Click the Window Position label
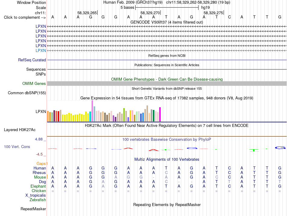 31,2
